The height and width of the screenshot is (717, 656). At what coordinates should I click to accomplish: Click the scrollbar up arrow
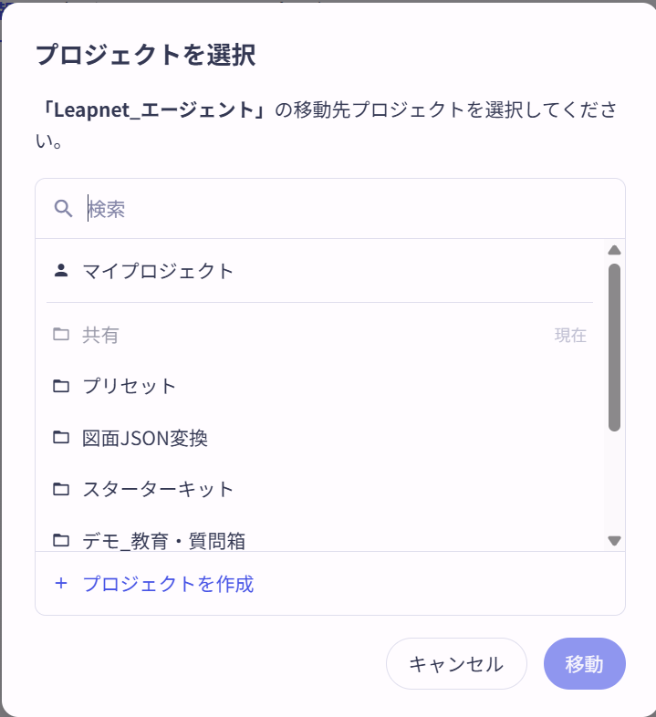(614, 250)
